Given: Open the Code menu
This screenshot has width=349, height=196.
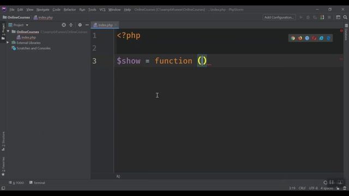Looking at the screenshot, I should [x=56, y=10].
